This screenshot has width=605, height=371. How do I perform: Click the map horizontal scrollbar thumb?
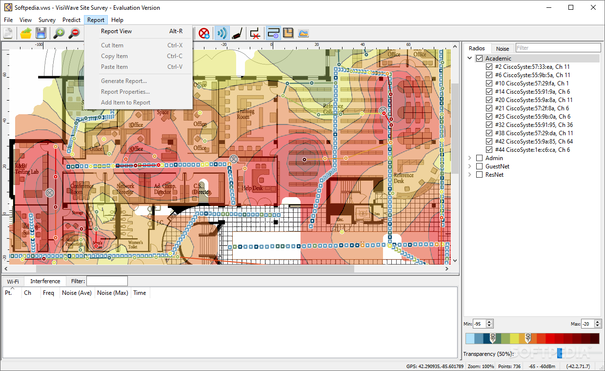pos(195,268)
